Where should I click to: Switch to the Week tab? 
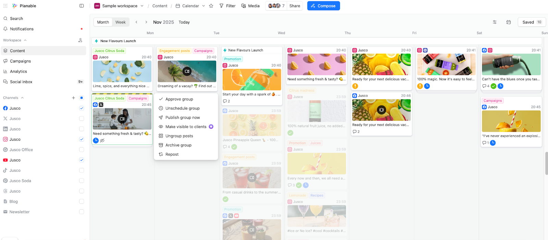pyautogui.click(x=120, y=22)
